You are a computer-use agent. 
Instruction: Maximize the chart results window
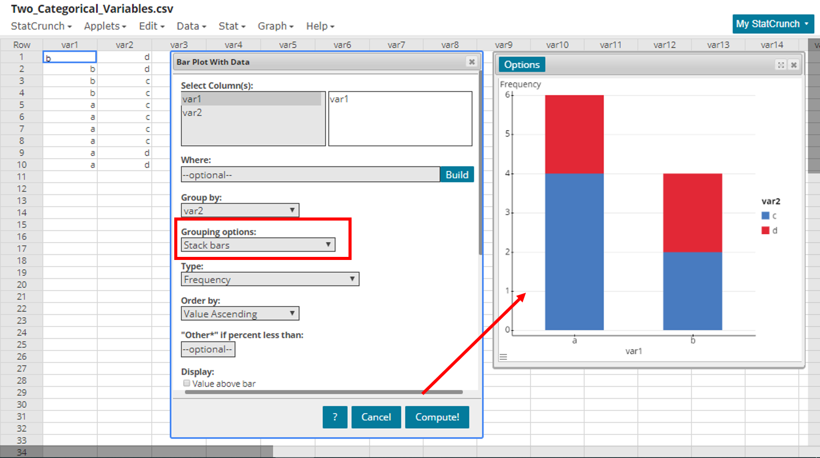(x=781, y=65)
